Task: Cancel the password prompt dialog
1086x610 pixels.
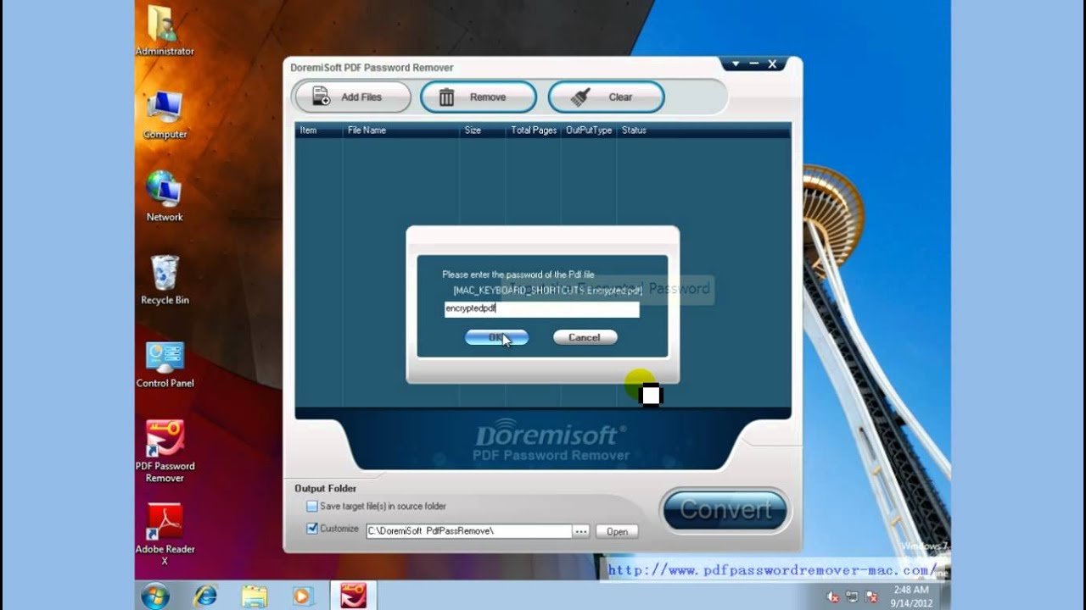Action: click(x=585, y=337)
